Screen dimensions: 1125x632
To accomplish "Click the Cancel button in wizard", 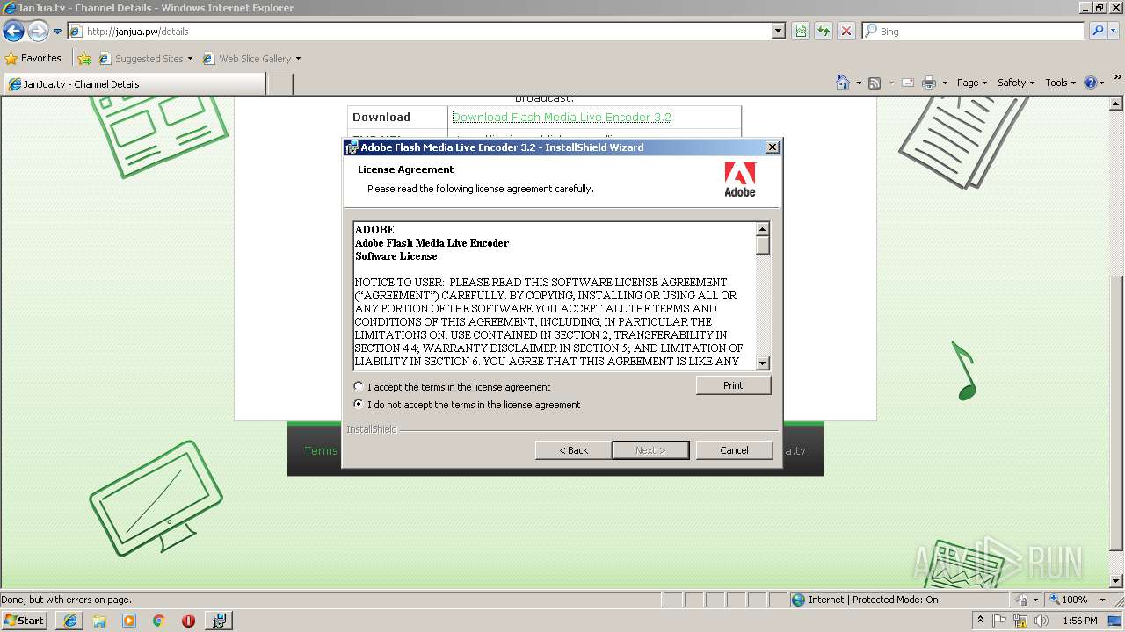I will 734,450.
